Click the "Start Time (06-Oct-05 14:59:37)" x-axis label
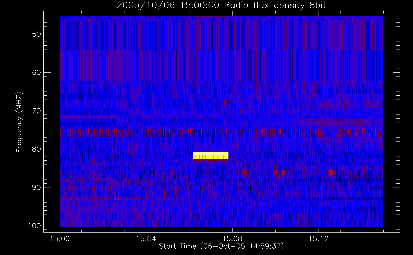Viewport: 413px width, 255px height. tap(221, 246)
